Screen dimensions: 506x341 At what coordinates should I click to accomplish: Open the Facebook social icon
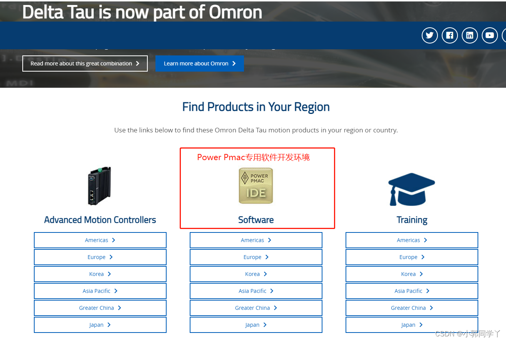pyautogui.click(x=450, y=35)
